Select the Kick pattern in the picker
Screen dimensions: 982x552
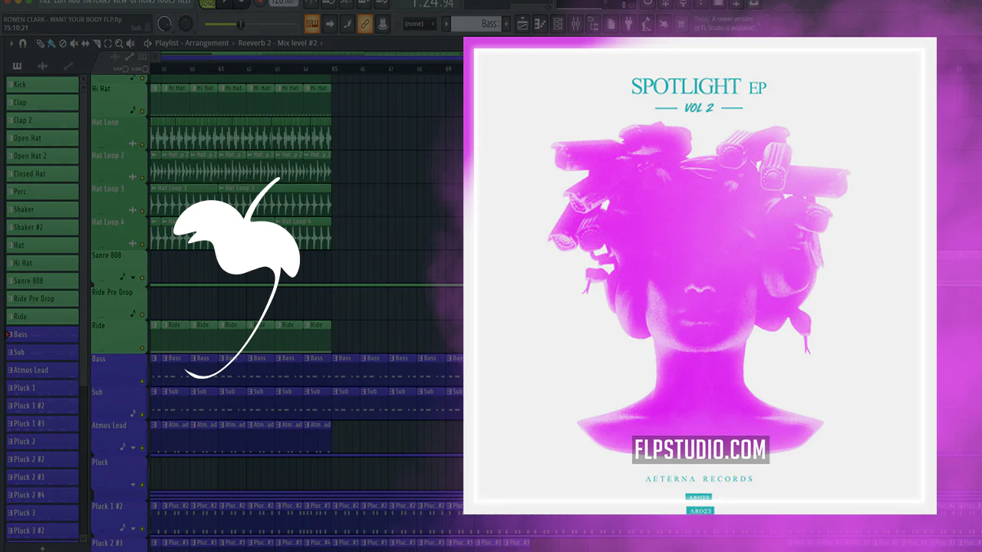tap(43, 84)
